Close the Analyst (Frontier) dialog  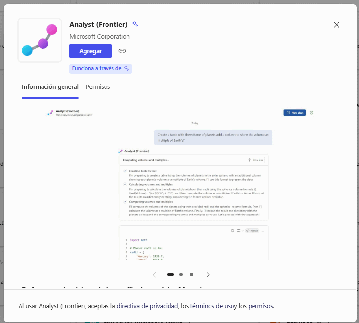(x=336, y=25)
